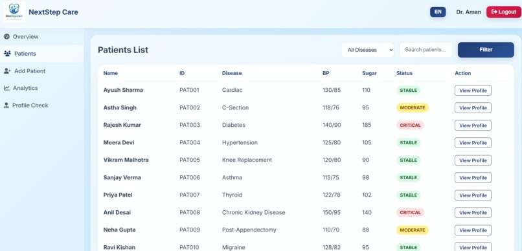Image resolution: width=522 pixels, height=251 pixels.
Task: Click the Patients List heading
Action: (123, 50)
